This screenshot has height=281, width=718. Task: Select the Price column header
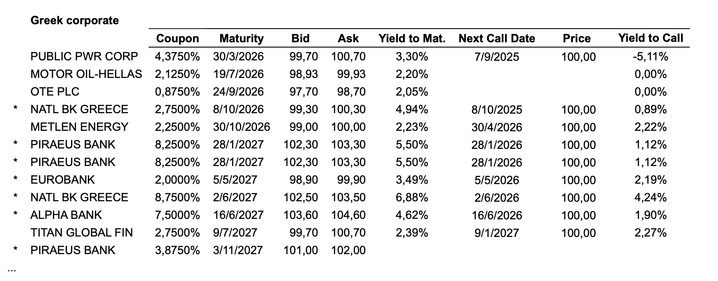click(576, 39)
